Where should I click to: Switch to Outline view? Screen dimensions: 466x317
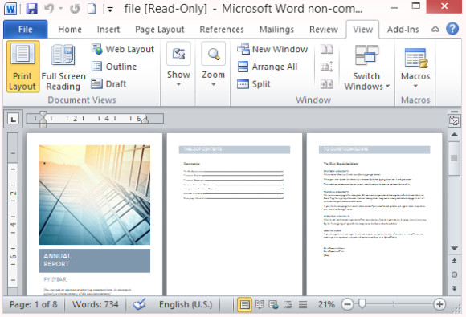coord(114,67)
